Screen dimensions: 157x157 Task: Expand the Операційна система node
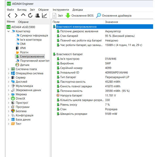pyautogui.click(x=9, y=73)
